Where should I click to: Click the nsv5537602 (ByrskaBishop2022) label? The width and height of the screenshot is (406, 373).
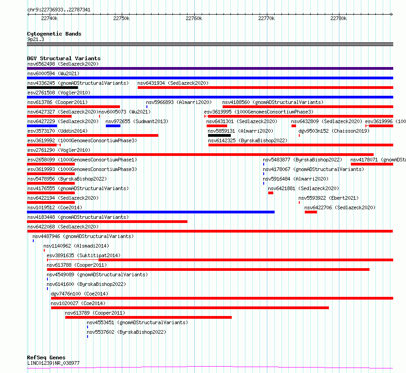coord(126,332)
